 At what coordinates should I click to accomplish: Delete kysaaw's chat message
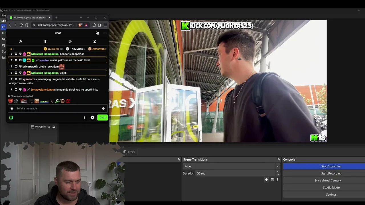click(x=11, y=79)
